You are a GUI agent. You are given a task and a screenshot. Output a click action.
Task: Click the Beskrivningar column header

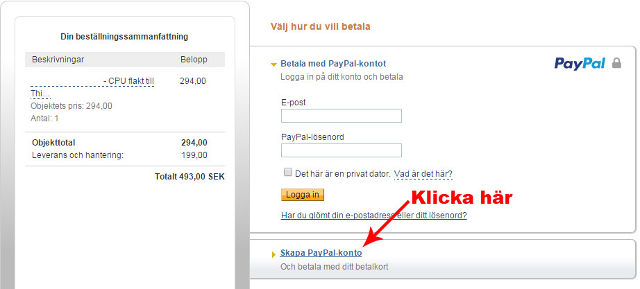60,60
